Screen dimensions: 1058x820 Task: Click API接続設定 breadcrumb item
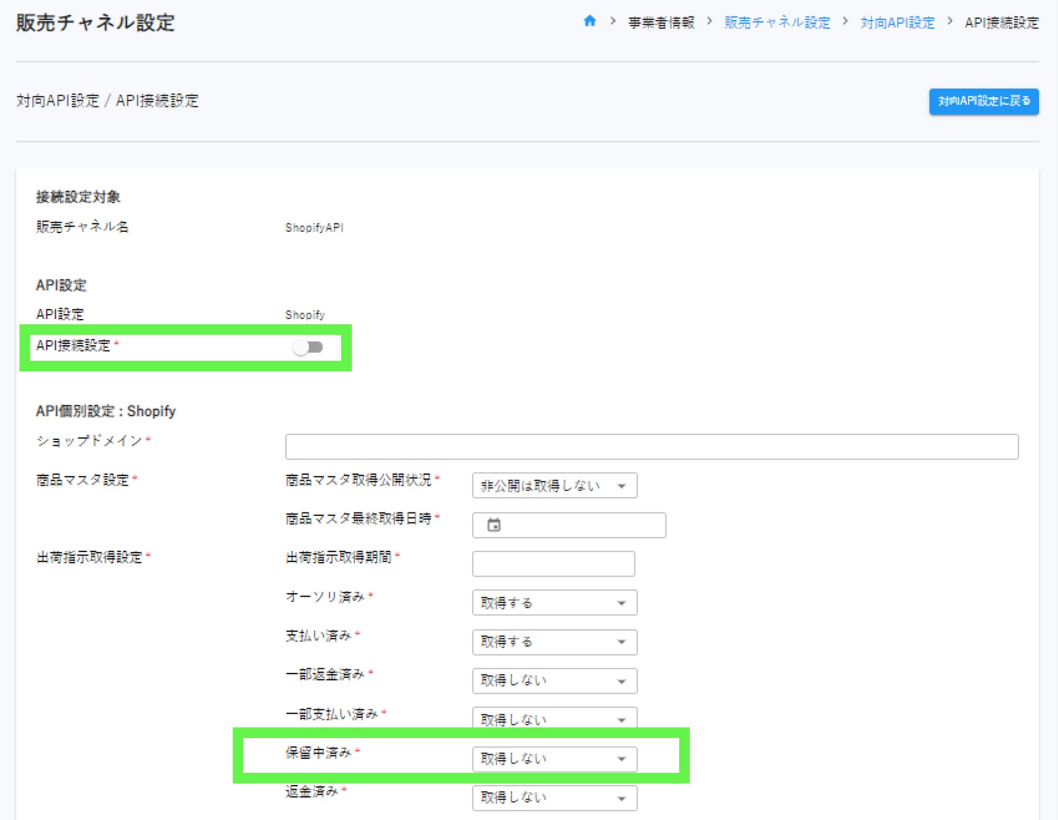coord(1001,22)
